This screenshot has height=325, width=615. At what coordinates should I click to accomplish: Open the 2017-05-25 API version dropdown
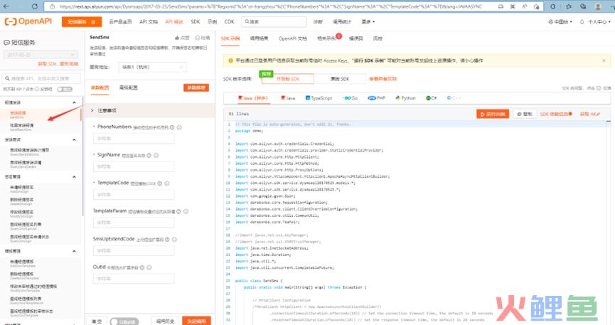tap(41, 55)
